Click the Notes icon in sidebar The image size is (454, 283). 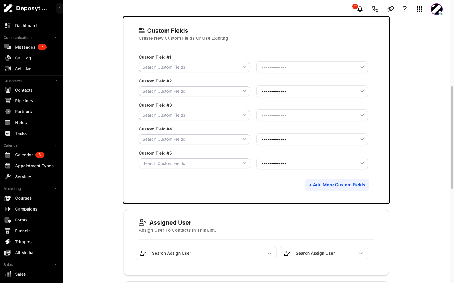coord(8,123)
